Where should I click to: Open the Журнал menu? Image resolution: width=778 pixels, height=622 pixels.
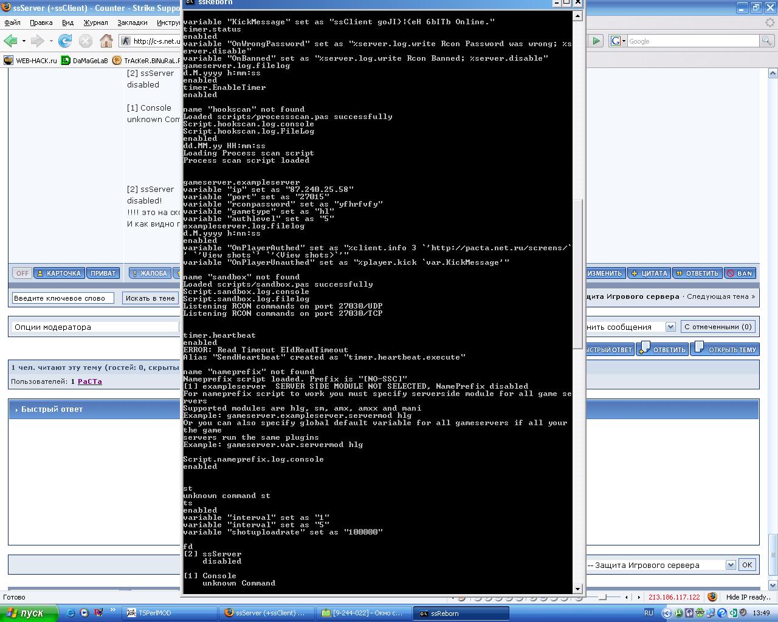[x=95, y=22]
